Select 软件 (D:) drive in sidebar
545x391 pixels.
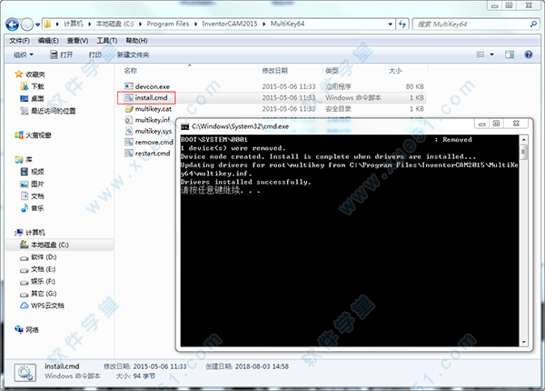click(x=45, y=257)
